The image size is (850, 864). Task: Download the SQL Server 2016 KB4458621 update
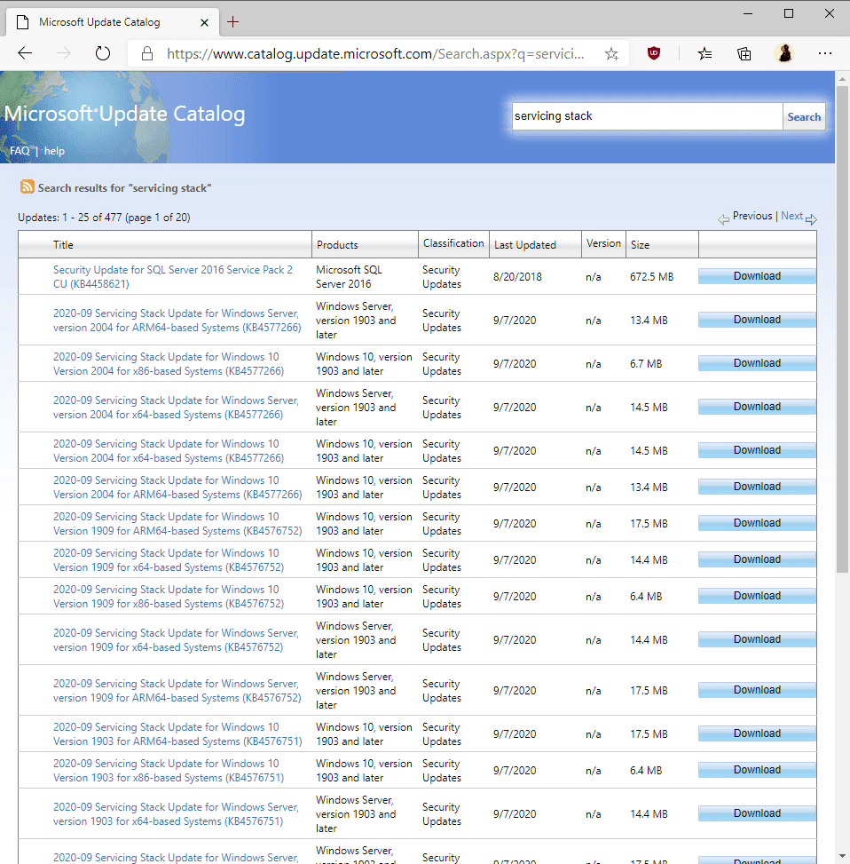click(757, 276)
